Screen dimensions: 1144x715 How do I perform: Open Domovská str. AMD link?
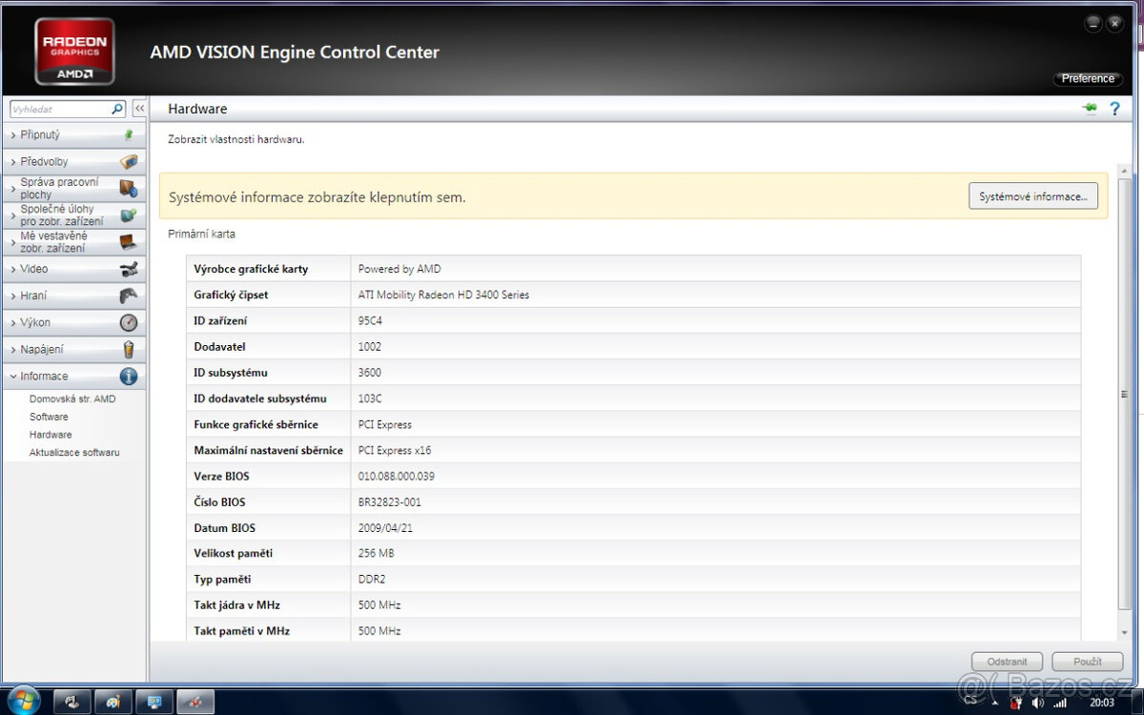pyautogui.click(x=72, y=399)
